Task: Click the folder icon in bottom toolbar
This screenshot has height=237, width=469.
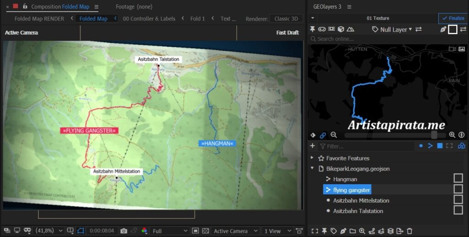Action: [353, 231]
